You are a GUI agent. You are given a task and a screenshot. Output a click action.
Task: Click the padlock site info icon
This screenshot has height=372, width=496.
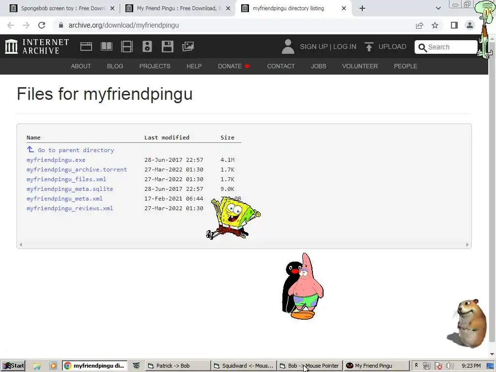tap(61, 25)
